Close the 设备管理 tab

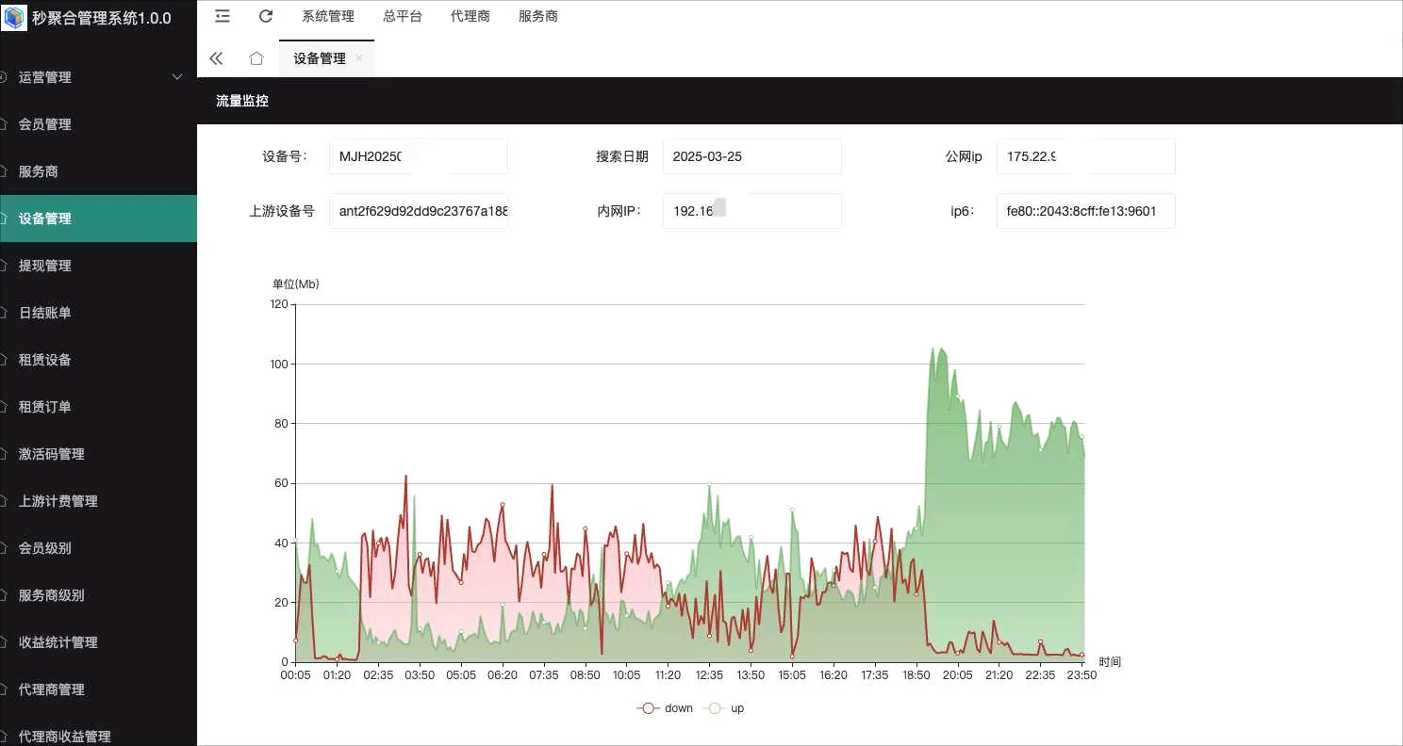tap(358, 57)
